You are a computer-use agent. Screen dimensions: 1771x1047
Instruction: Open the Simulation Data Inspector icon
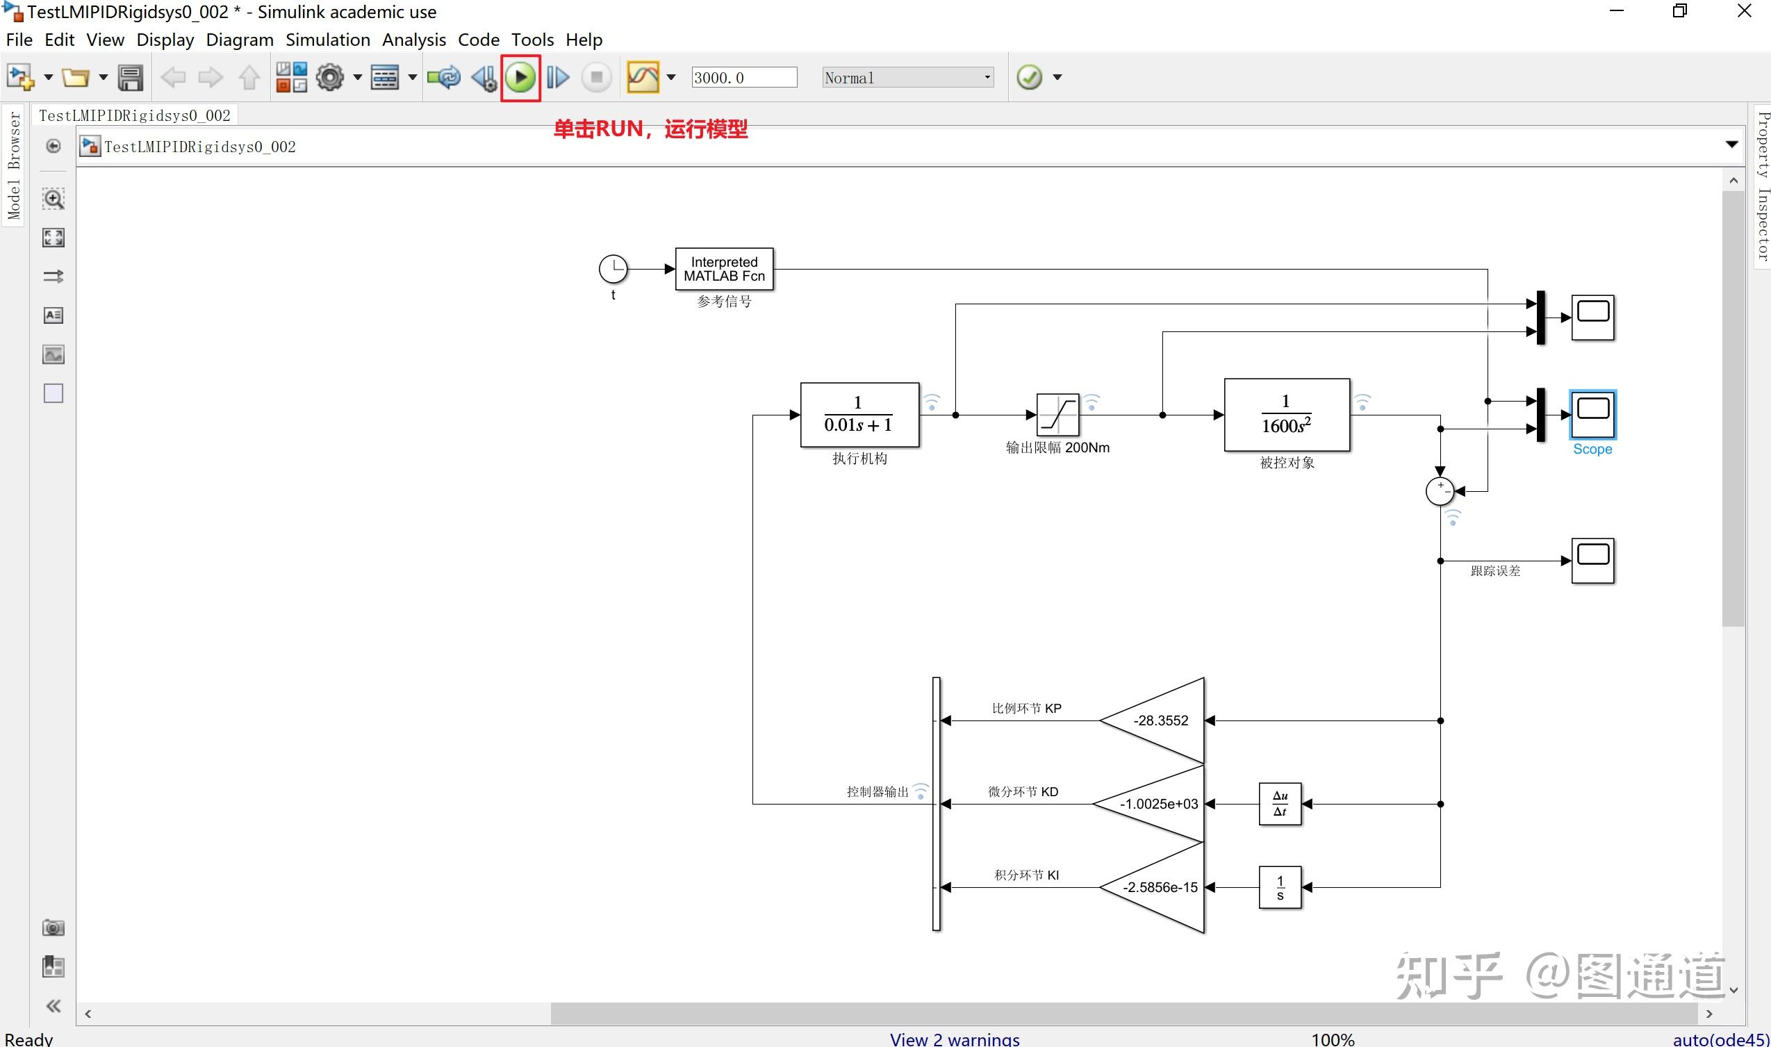pos(642,78)
